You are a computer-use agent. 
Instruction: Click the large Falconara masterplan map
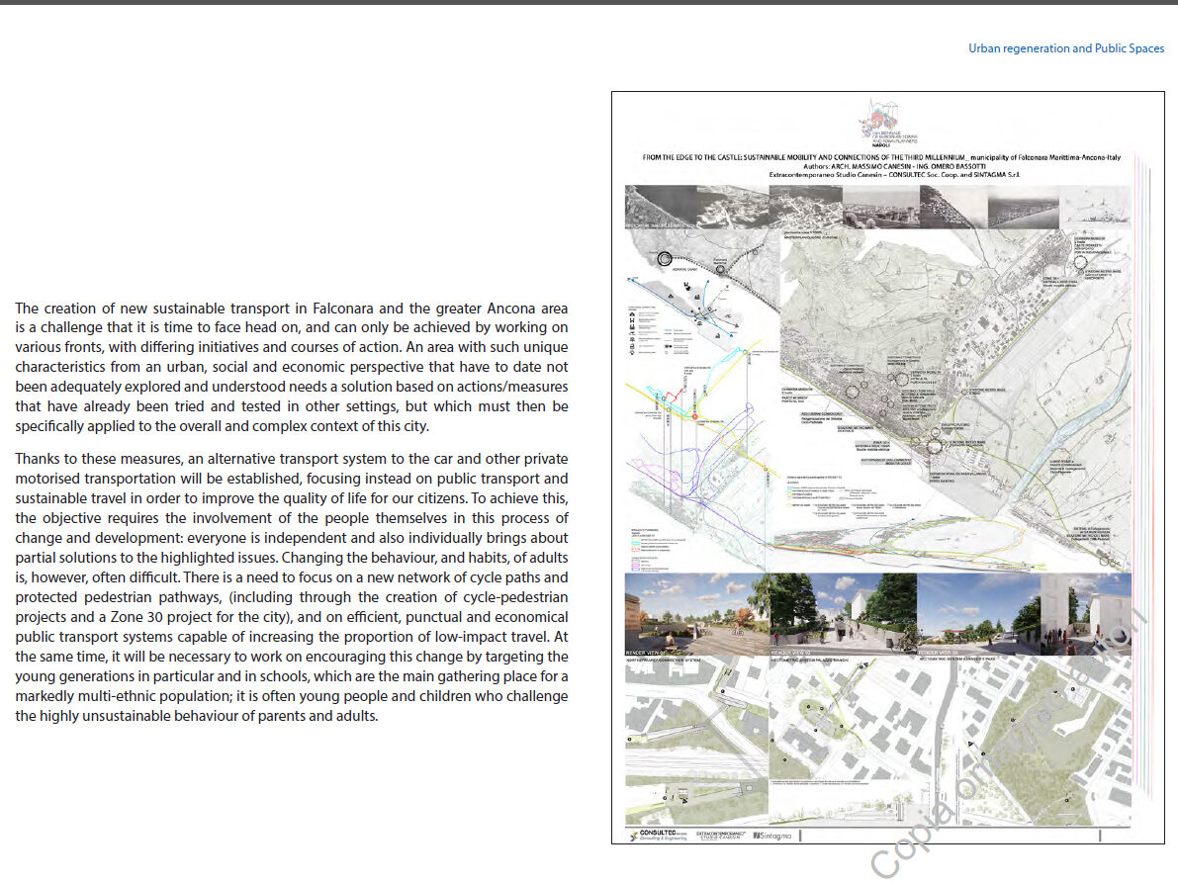954,398
